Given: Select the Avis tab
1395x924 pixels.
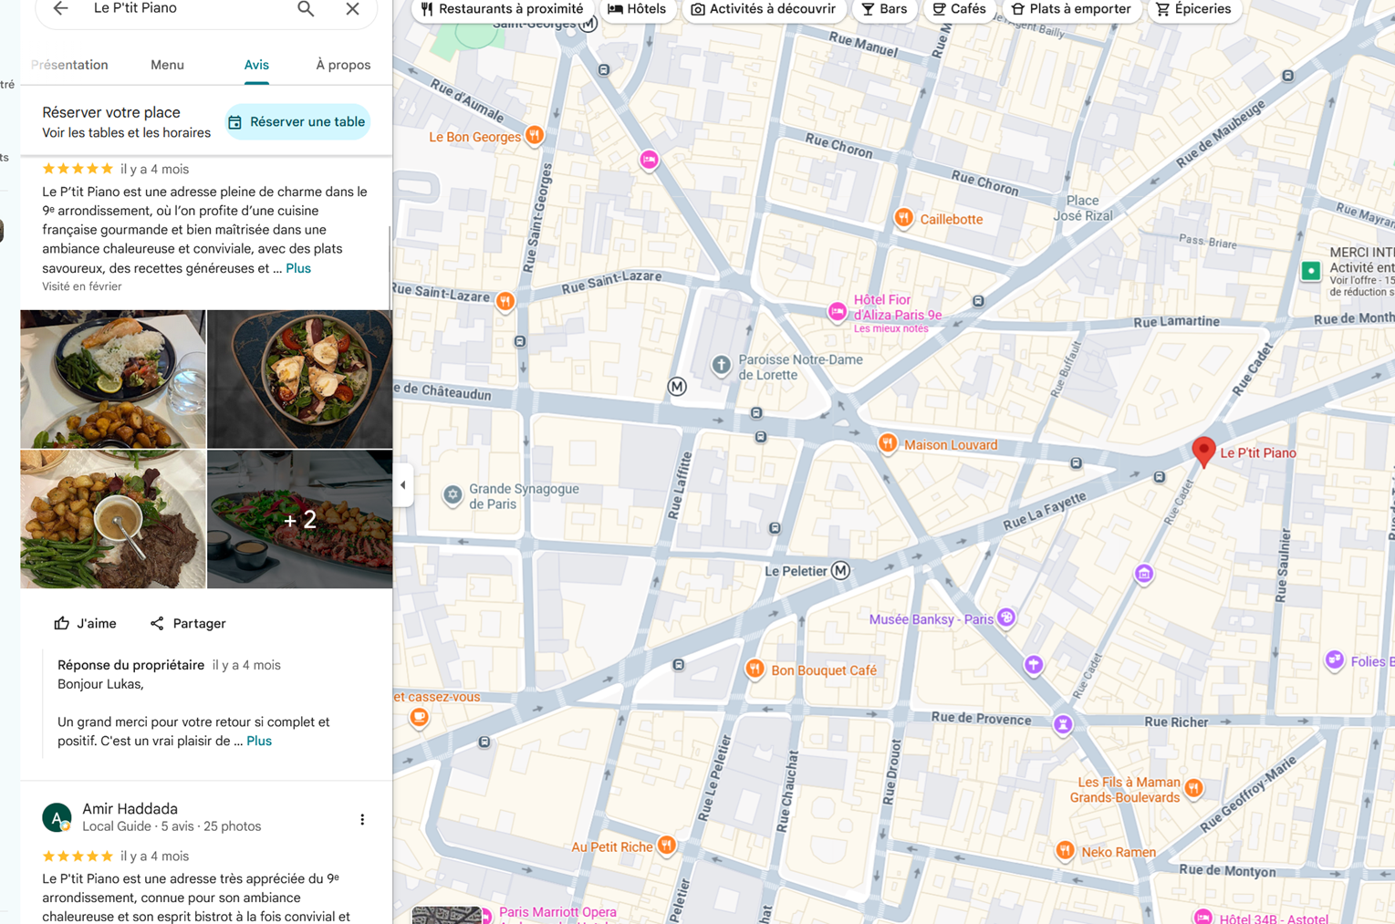Looking at the screenshot, I should coord(256,65).
